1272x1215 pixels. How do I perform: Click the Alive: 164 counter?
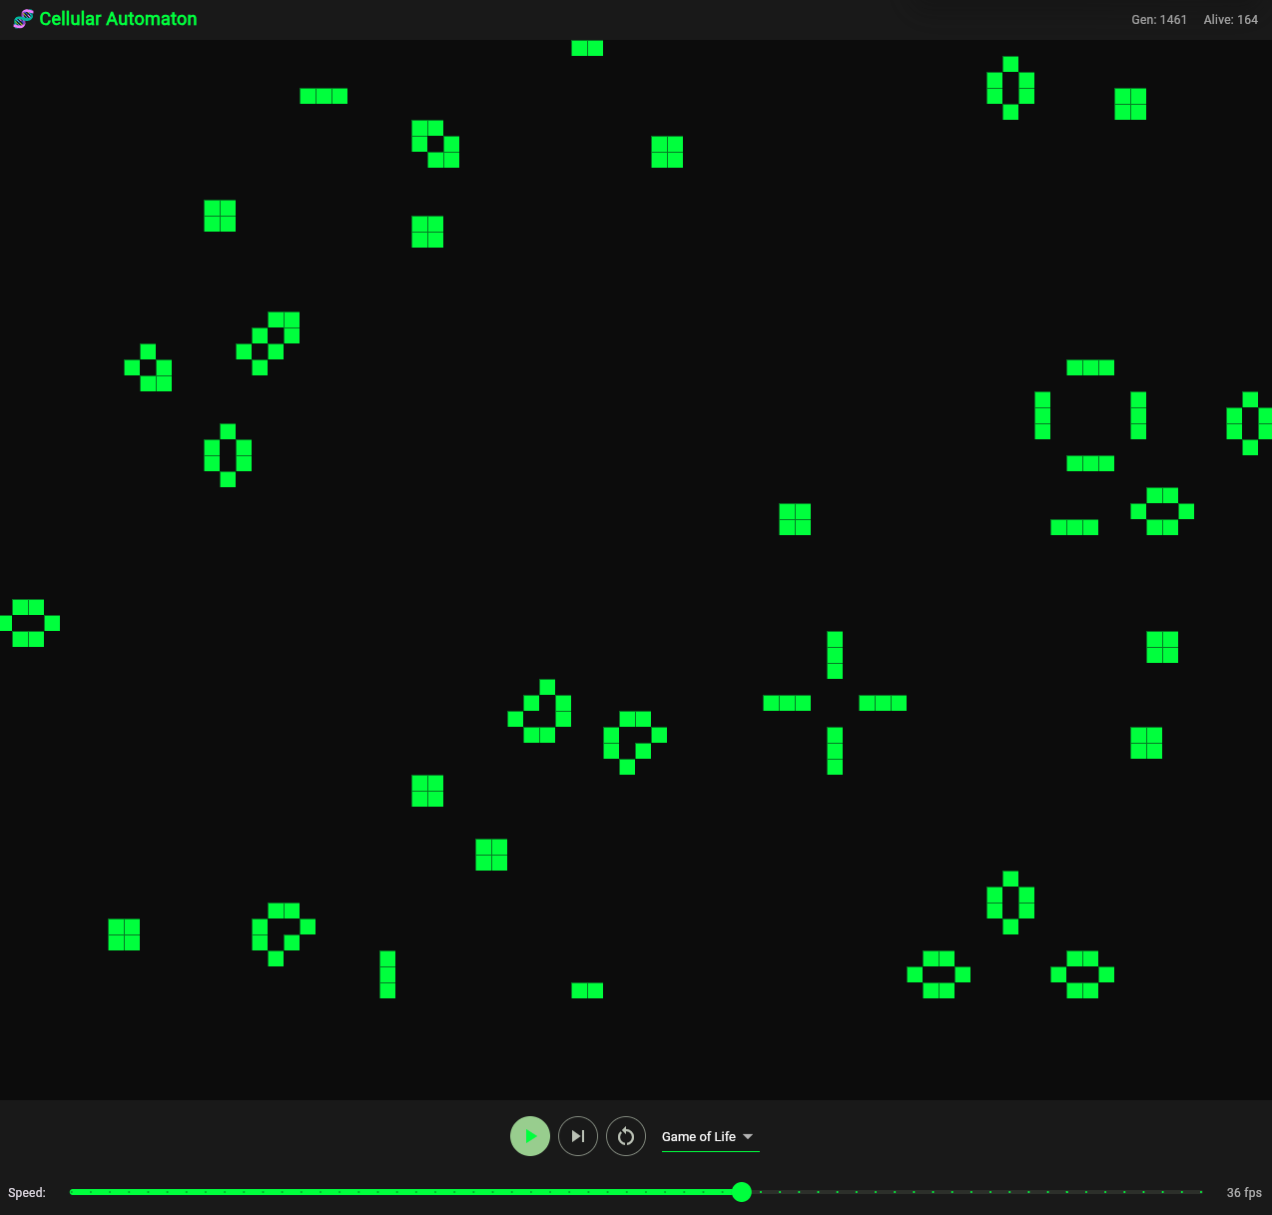pos(1231,20)
